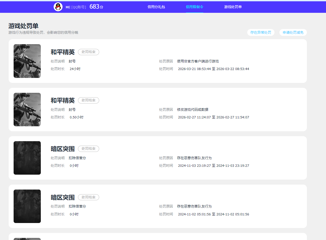The width and height of the screenshot is (326, 240).
Task: Switch to the 信用限制令 tab
Action: coord(194,7)
